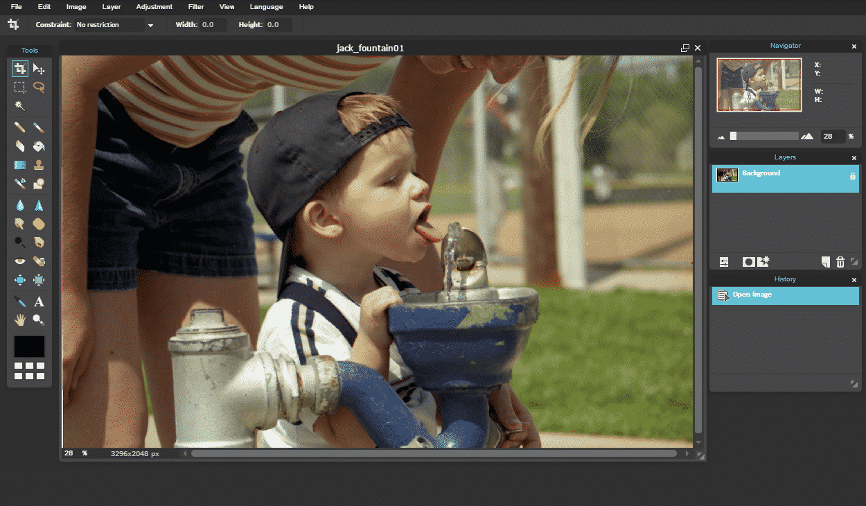Select the Drawing shapes tool
866x506 pixels.
click(39, 184)
